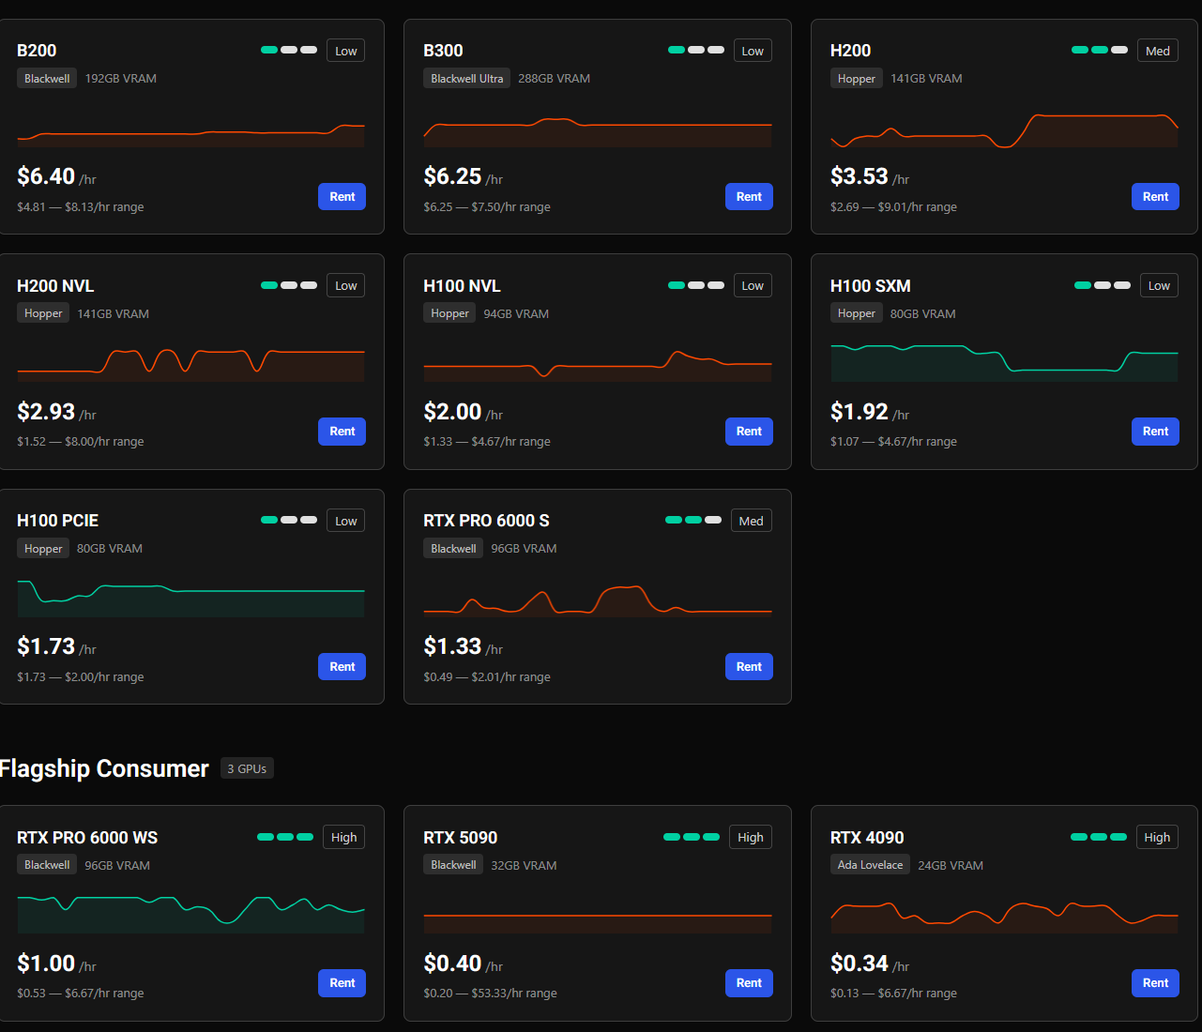Select the RTX 4090 card title
This screenshot has width=1202, height=1032.
pos(867,838)
